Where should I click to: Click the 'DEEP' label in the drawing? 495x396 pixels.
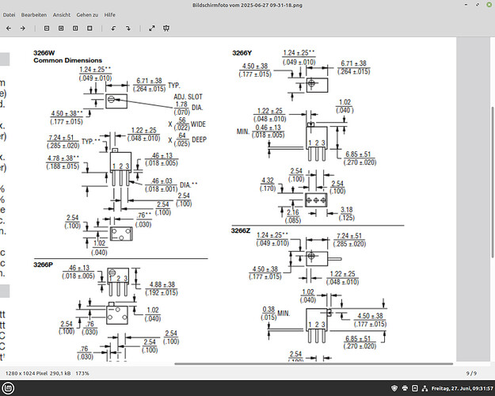[200, 139]
